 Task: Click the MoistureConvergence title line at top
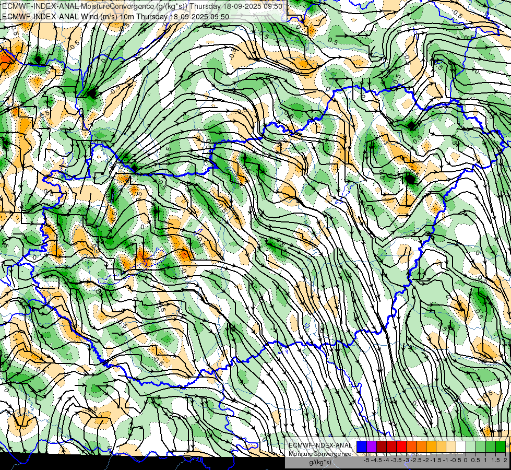[142, 6]
